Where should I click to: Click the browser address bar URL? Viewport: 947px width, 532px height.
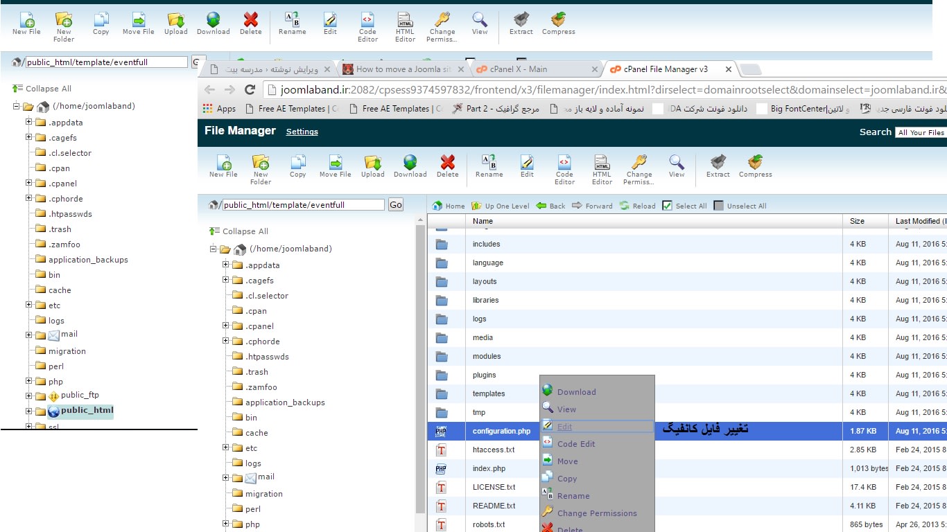click(614, 89)
